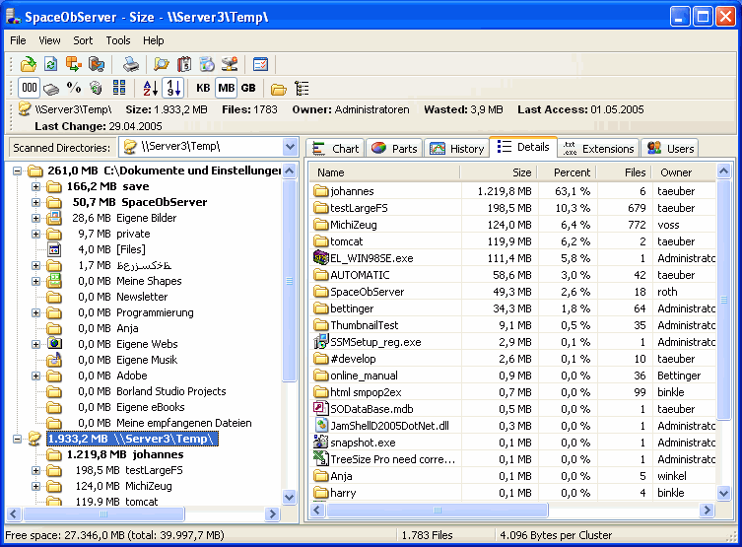
Task: Click the printer icon
Action: click(x=131, y=64)
